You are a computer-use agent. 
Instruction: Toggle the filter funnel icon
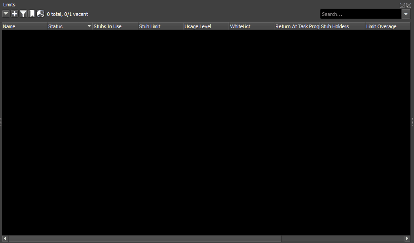point(23,14)
